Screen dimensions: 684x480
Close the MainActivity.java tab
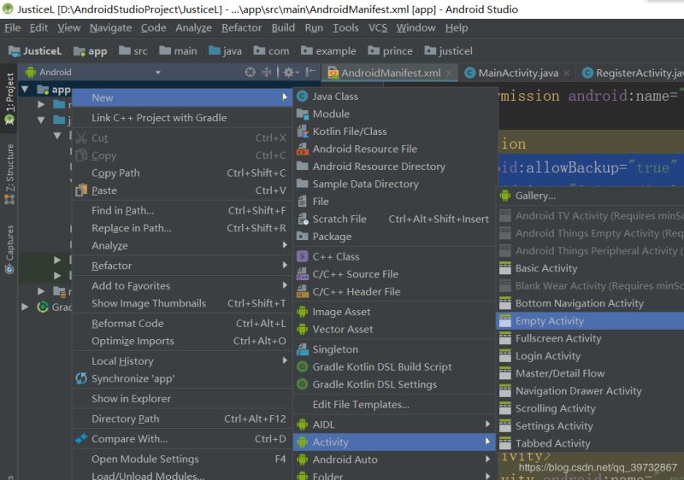pos(568,73)
